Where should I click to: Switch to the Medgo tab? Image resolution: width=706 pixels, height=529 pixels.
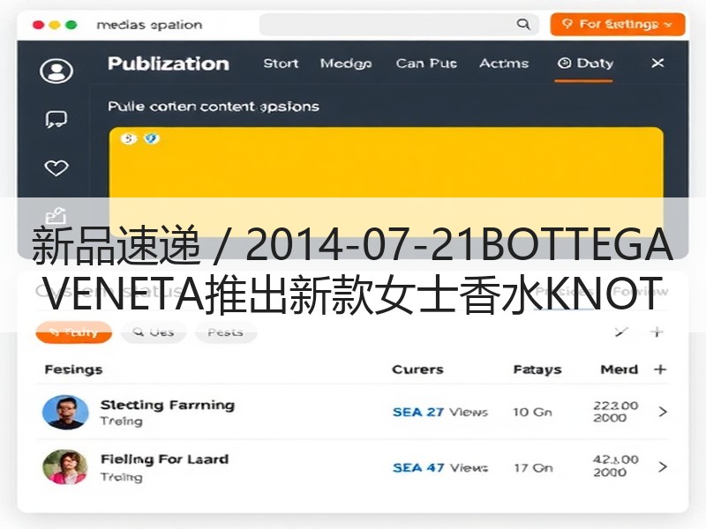tap(346, 63)
